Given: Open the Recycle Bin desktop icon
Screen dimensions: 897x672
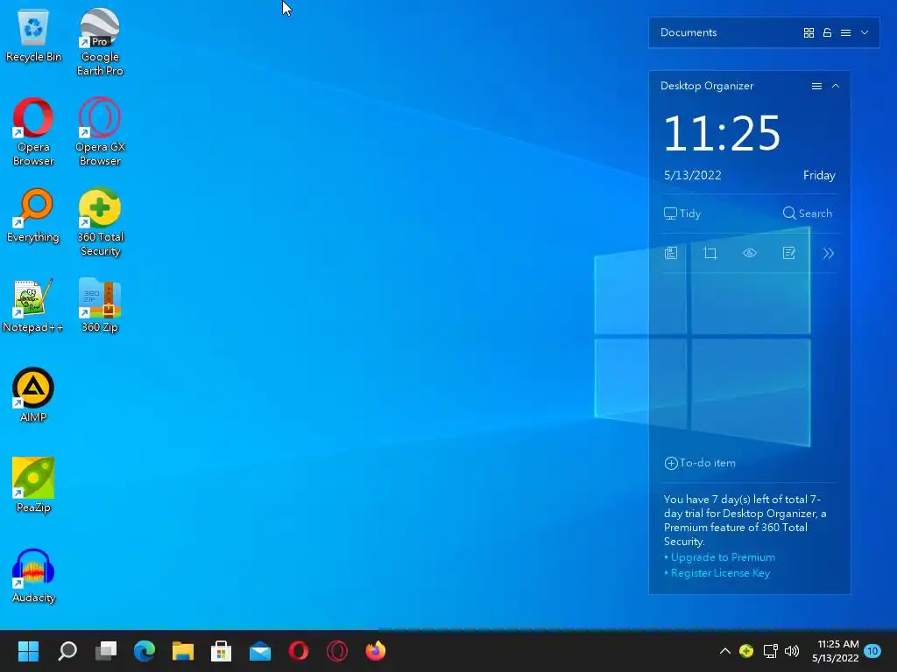Looking at the screenshot, I should click(x=33, y=35).
